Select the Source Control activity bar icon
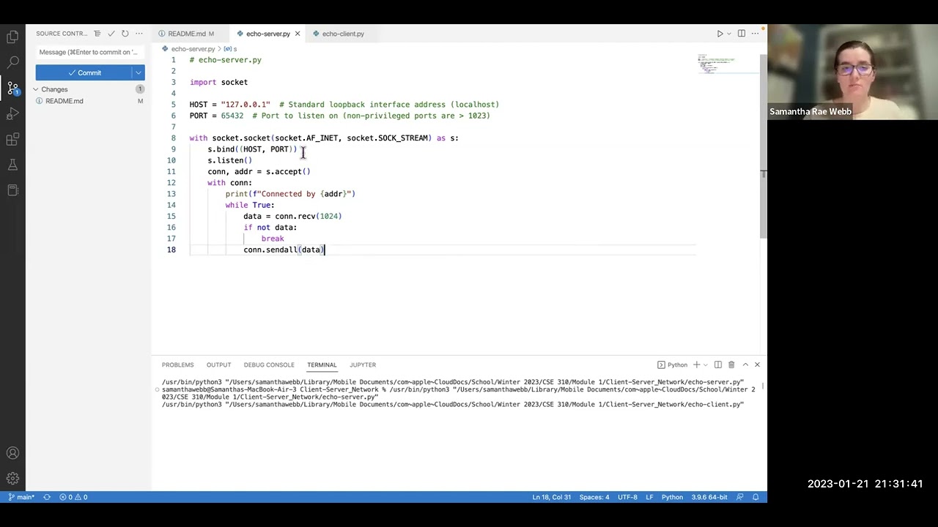 click(12, 88)
